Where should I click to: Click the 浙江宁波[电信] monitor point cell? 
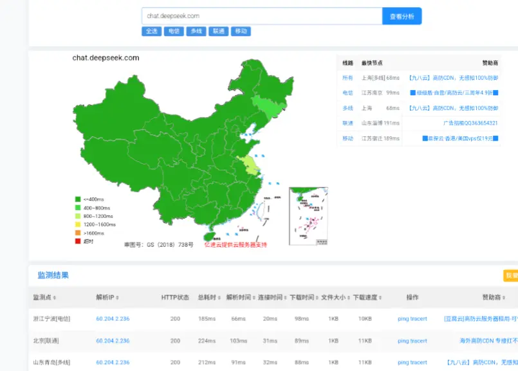pos(51,319)
